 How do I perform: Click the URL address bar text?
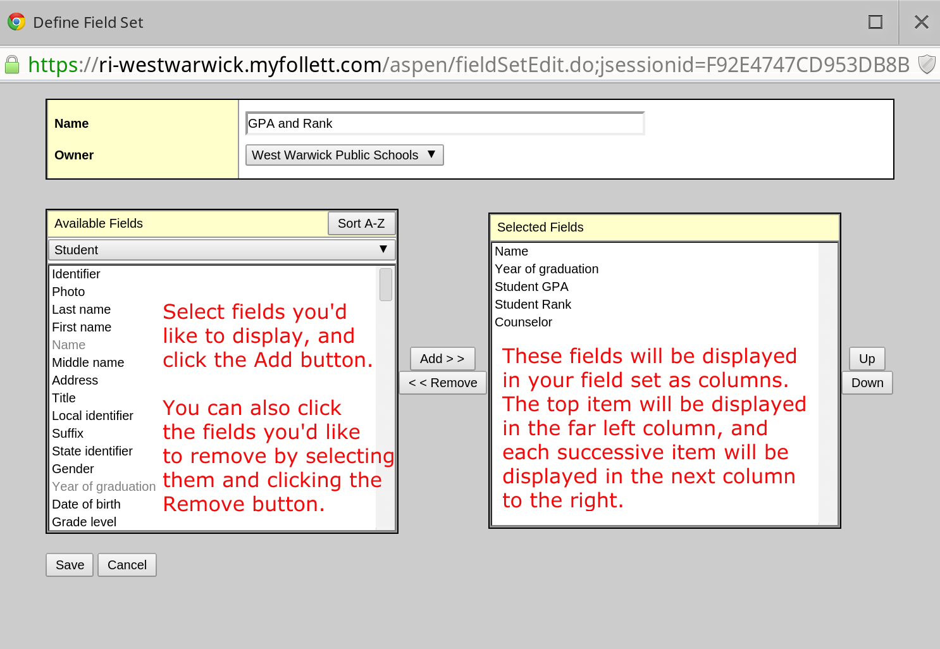click(469, 65)
